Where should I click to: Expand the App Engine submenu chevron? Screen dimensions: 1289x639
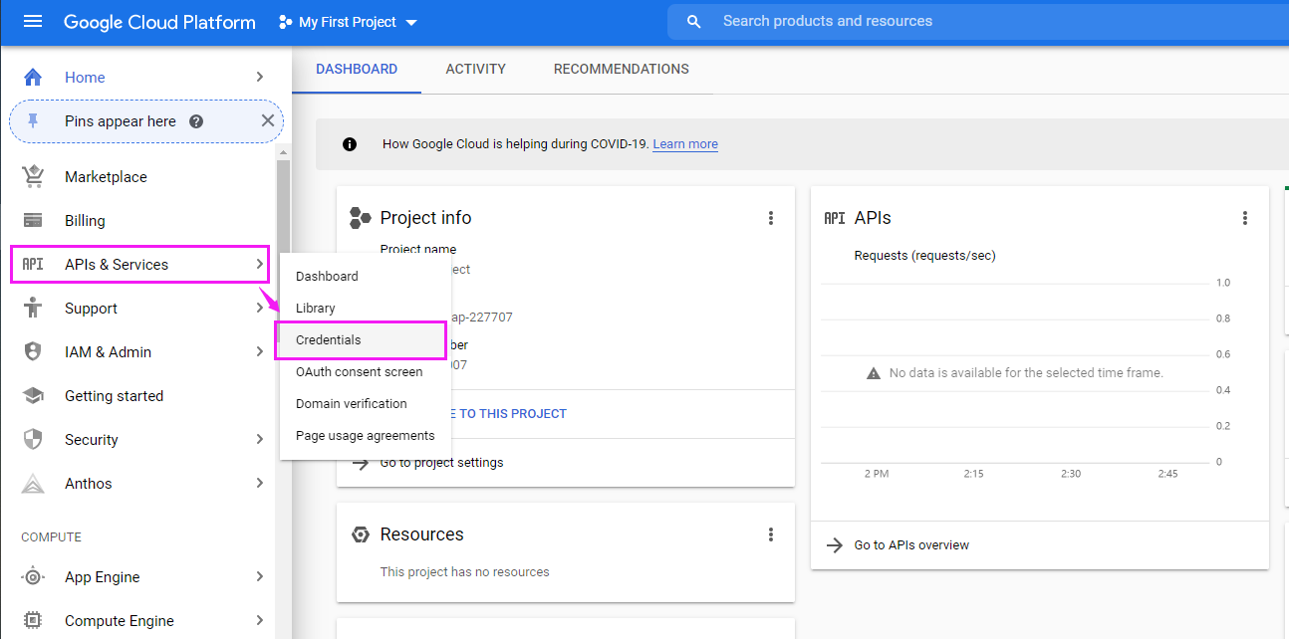point(259,577)
